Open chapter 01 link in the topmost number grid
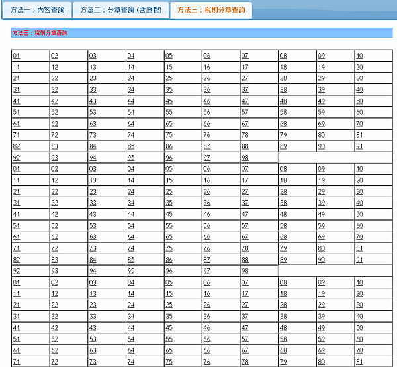This screenshot has width=397, height=367. click(x=17, y=56)
